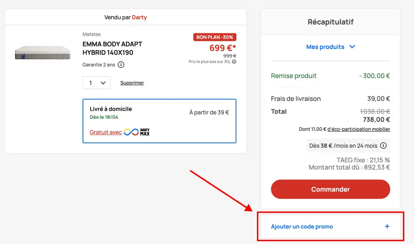Open warranty info icon next to Garantie 2 ans
Screen dimensions: 414x244
coord(121,65)
